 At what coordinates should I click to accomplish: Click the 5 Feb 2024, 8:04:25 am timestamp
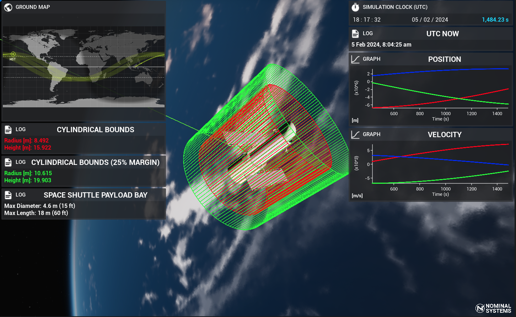pyautogui.click(x=382, y=45)
